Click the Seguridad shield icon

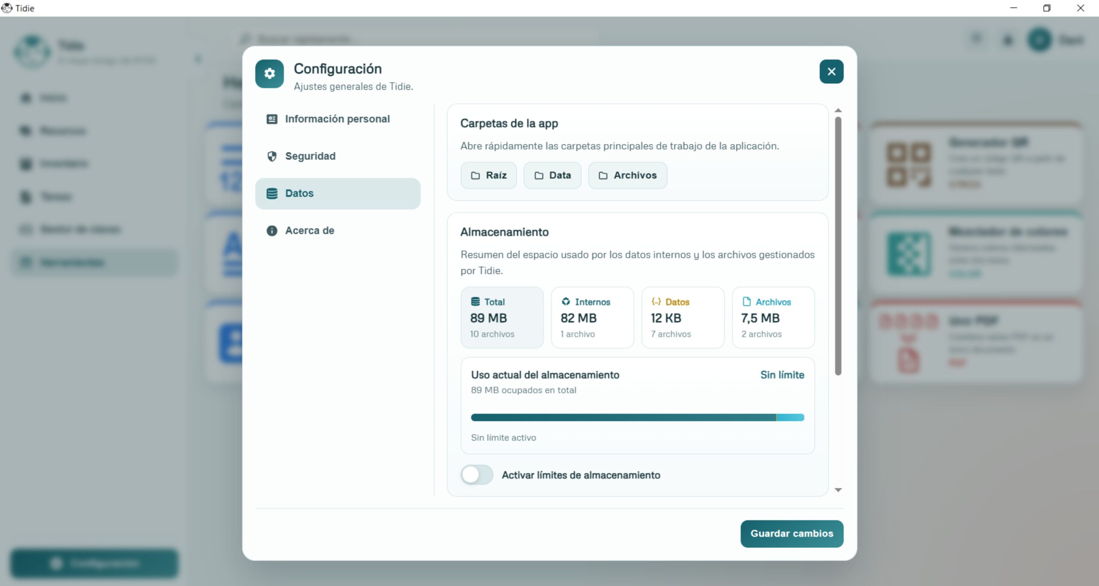pyautogui.click(x=272, y=156)
